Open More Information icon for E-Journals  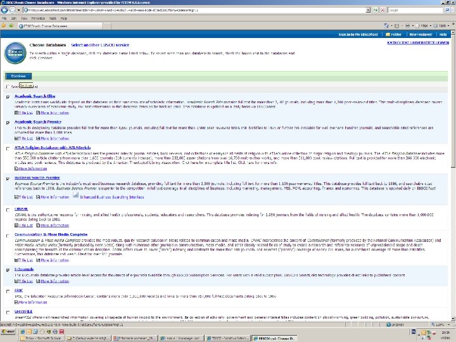point(38,281)
